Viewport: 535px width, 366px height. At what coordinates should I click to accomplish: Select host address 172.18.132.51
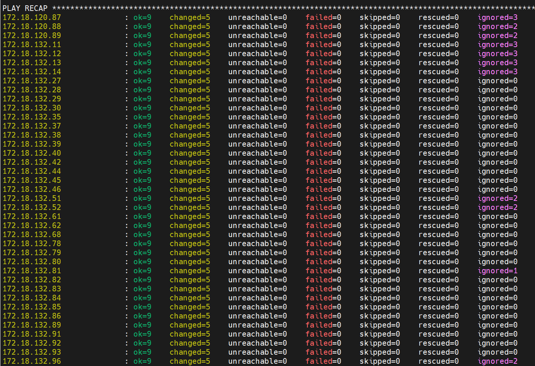(32, 198)
